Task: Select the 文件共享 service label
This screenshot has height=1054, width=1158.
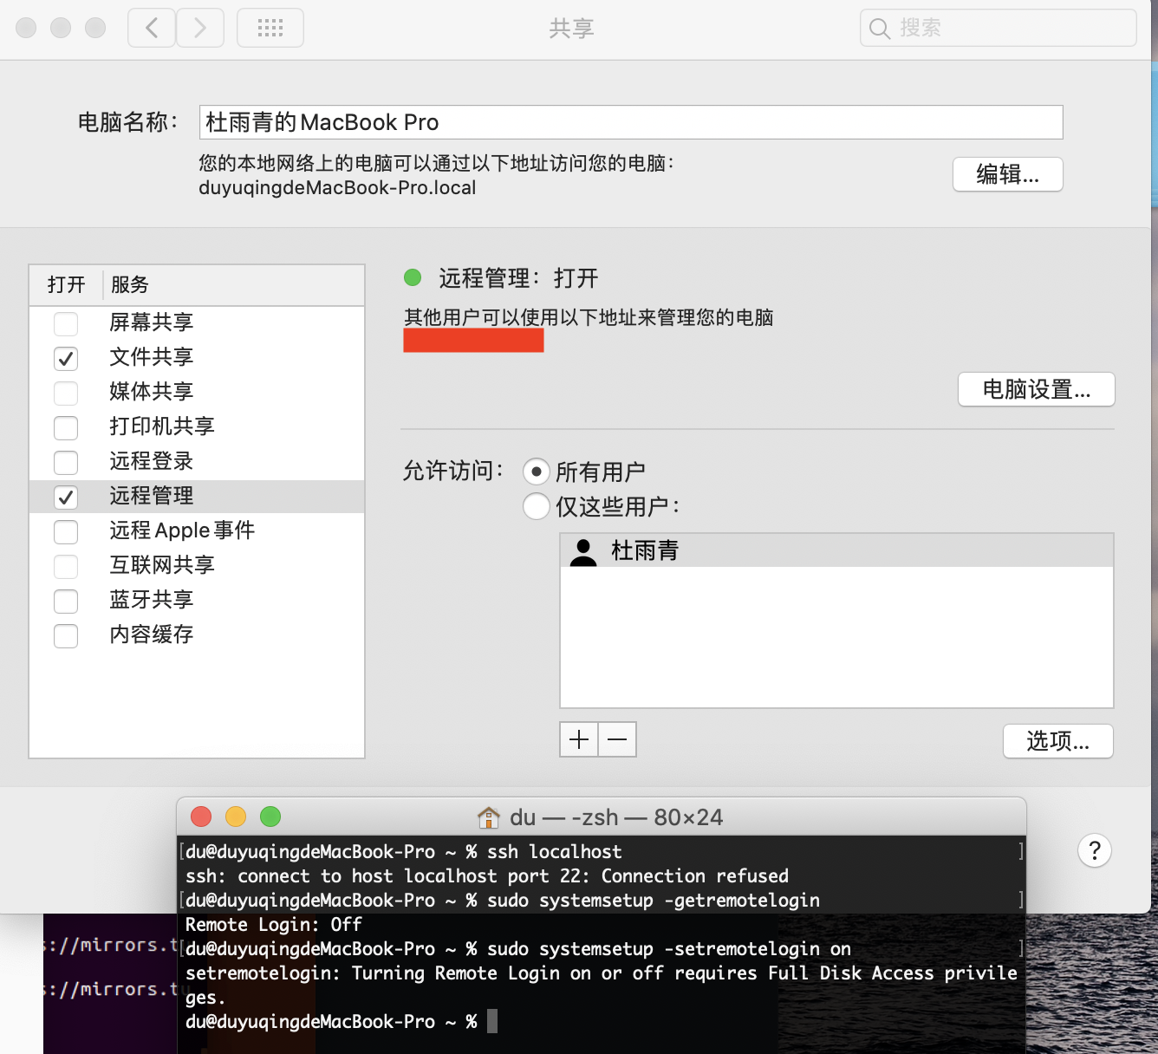Action: tap(152, 357)
